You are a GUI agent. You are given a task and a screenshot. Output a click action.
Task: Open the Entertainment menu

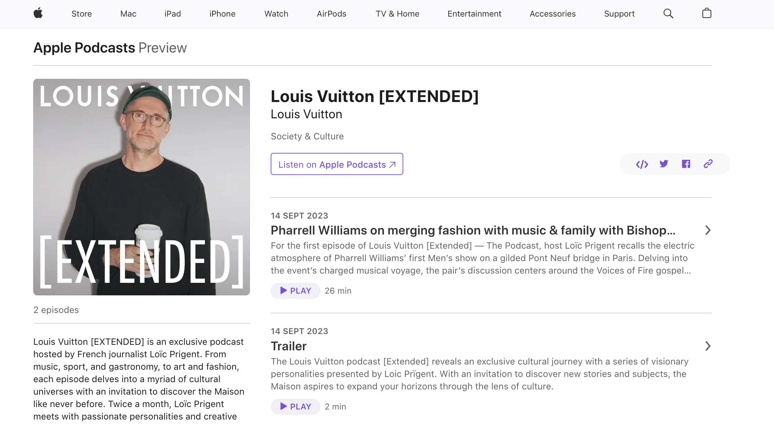click(474, 14)
